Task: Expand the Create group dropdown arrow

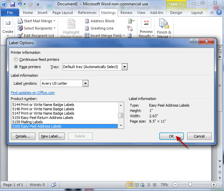Action: pyautogui.click(x=8, y=36)
